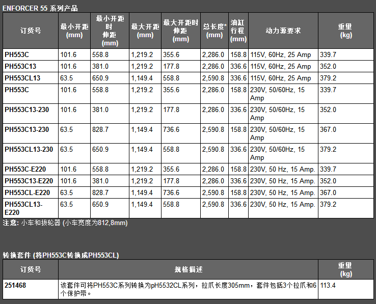Viewport: 376px width, 304px height.
Task: Select the 最大开距 (mm) column header
Action: point(145,31)
